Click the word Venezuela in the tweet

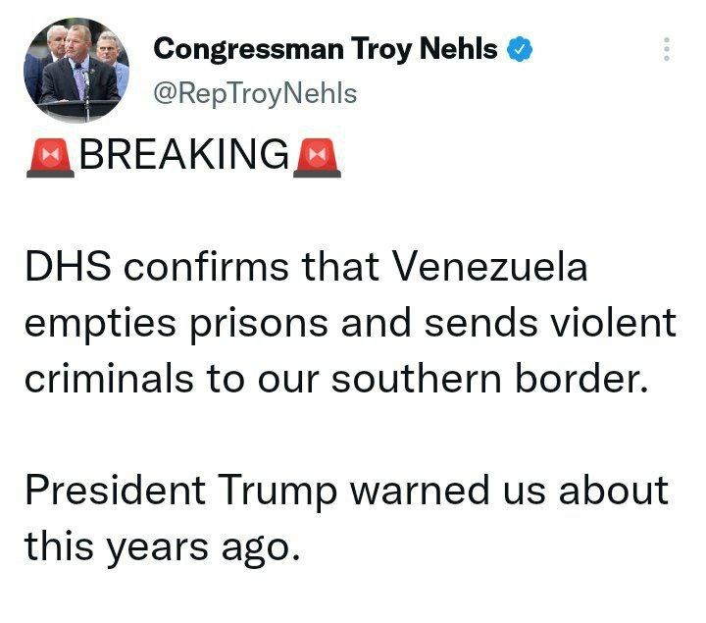pos(490,267)
